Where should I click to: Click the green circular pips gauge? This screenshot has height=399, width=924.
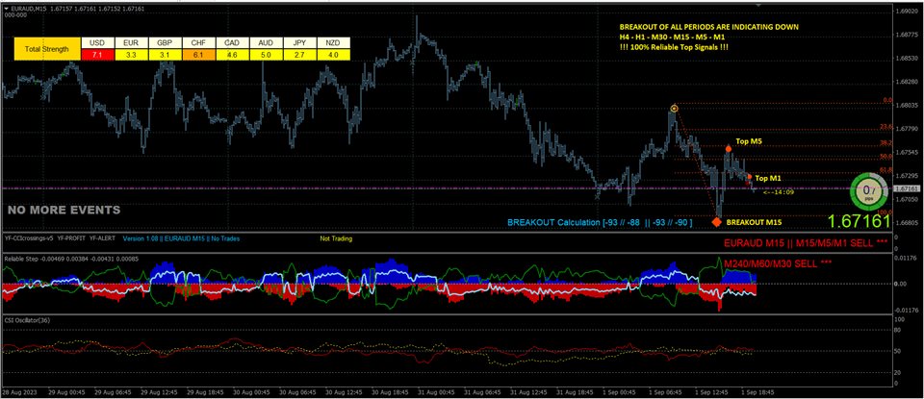(868, 191)
